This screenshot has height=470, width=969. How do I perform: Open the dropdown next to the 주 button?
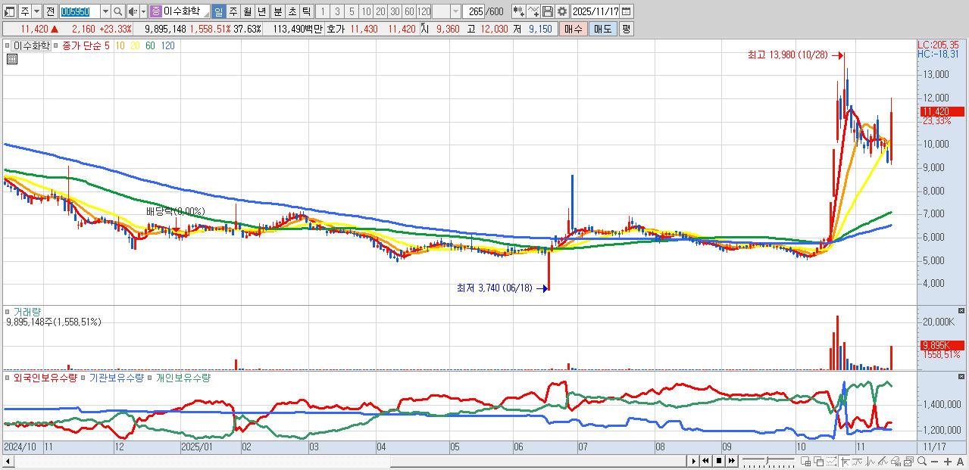(36, 11)
